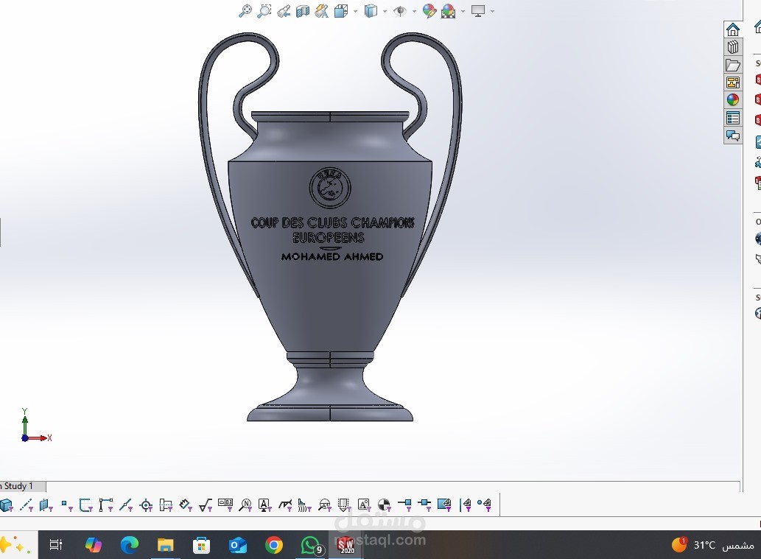Open the View Palette task pane tab

click(733, 82)
